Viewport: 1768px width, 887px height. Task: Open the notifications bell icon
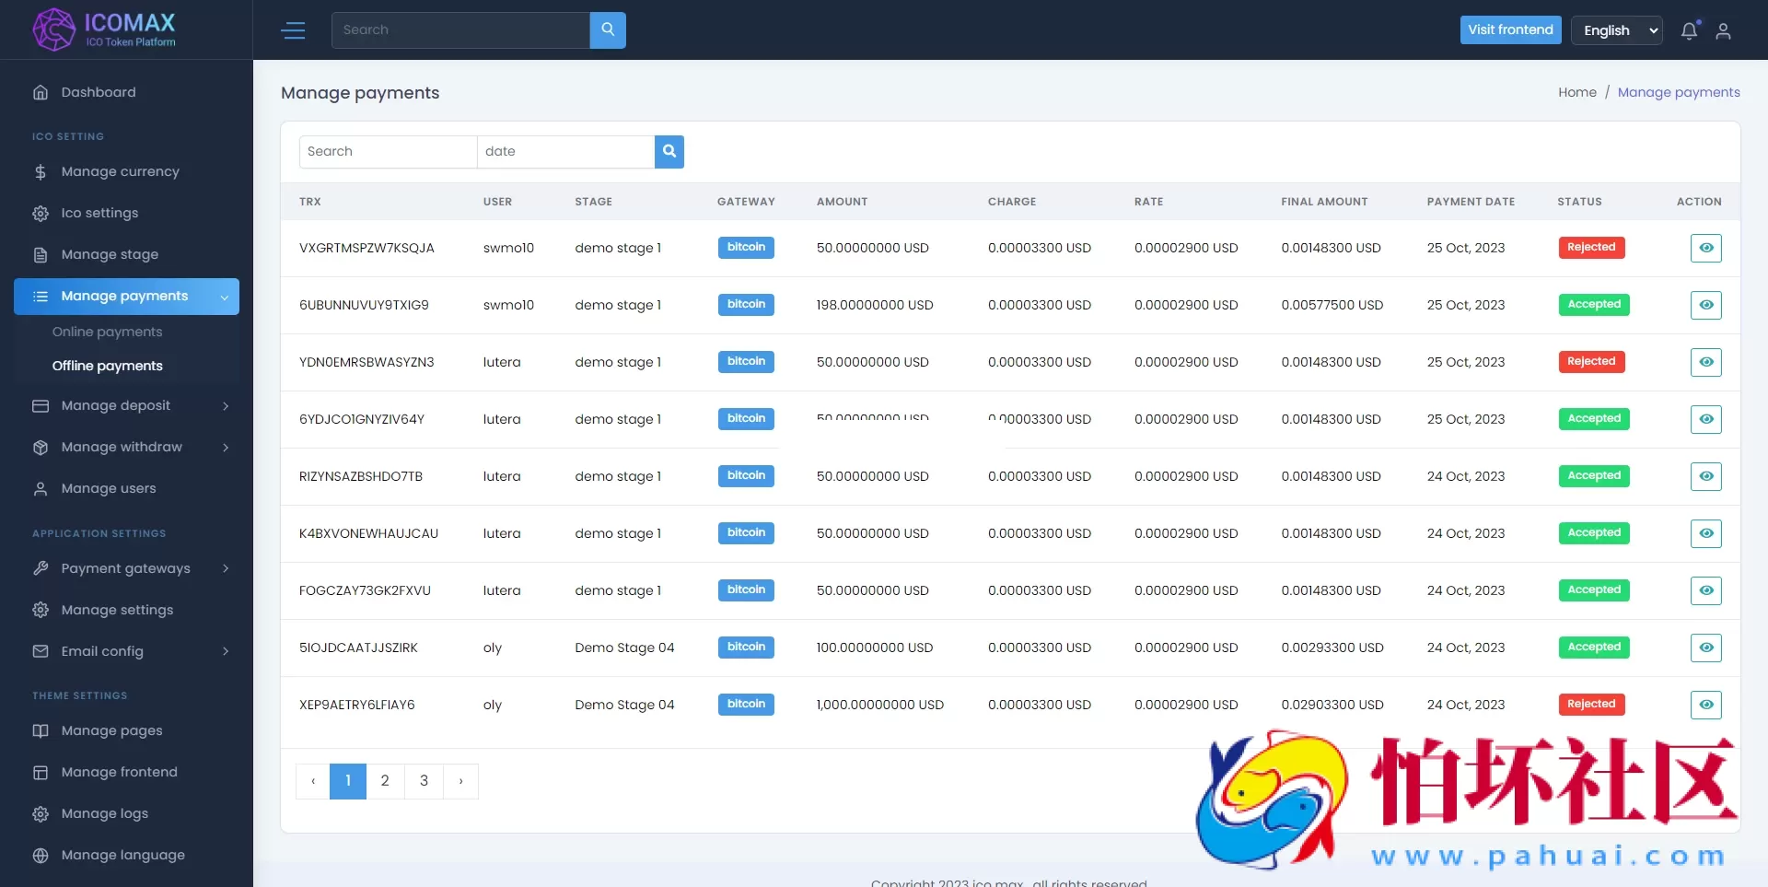(1689, 30)
